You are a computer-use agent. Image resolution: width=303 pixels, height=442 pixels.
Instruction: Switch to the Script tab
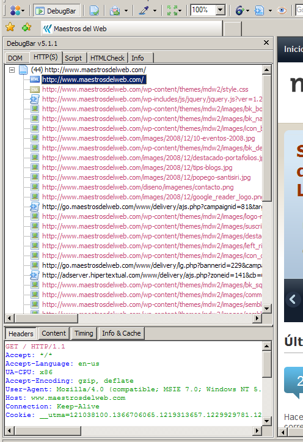click(x=73, y=58)
